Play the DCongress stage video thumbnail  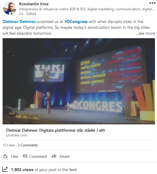pyautogui.click(x=79, y=81)
